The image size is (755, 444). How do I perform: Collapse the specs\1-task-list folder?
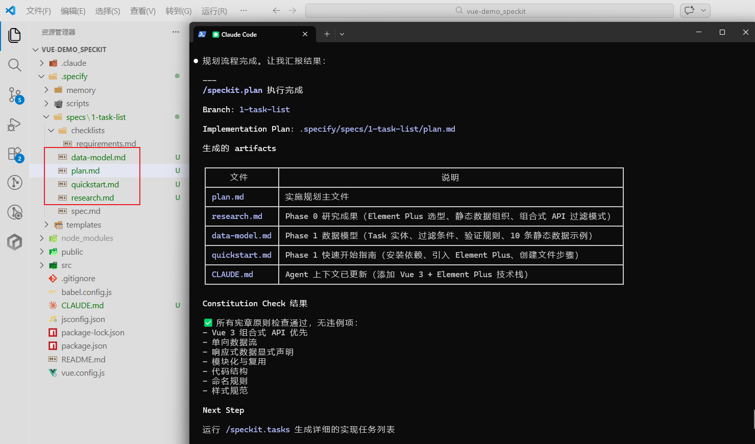tap(46, 117)
